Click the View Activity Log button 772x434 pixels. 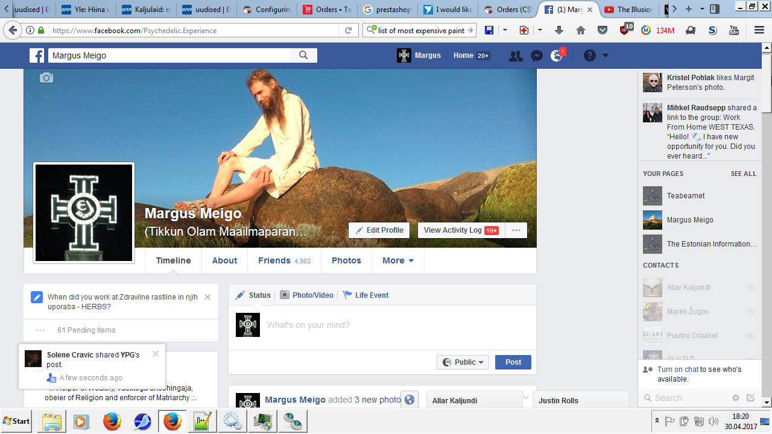(x=461, y=230)
